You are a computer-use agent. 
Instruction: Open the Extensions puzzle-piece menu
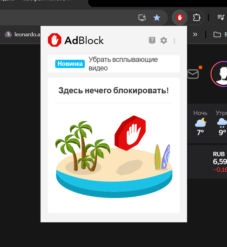tap(196, 17)
